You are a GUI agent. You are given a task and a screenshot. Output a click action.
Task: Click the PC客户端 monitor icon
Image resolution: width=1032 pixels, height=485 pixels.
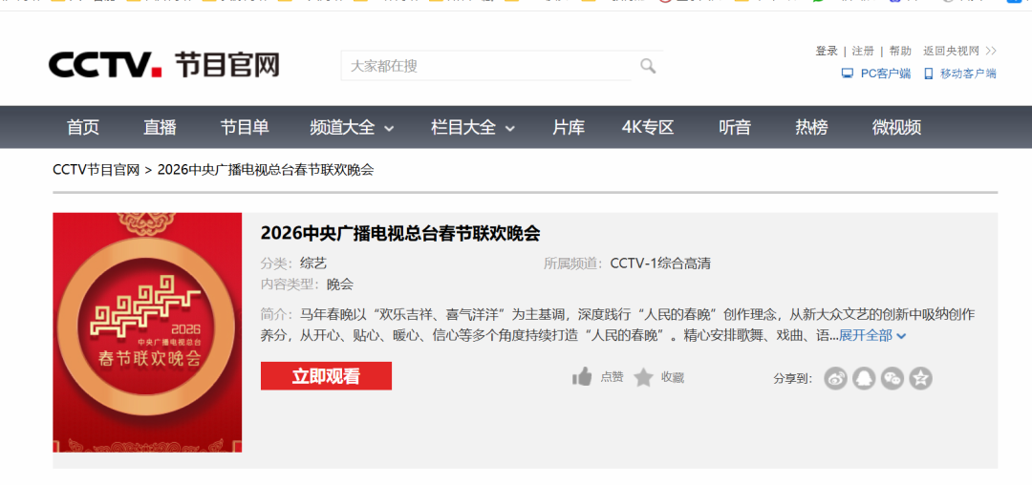click(847, 74)
